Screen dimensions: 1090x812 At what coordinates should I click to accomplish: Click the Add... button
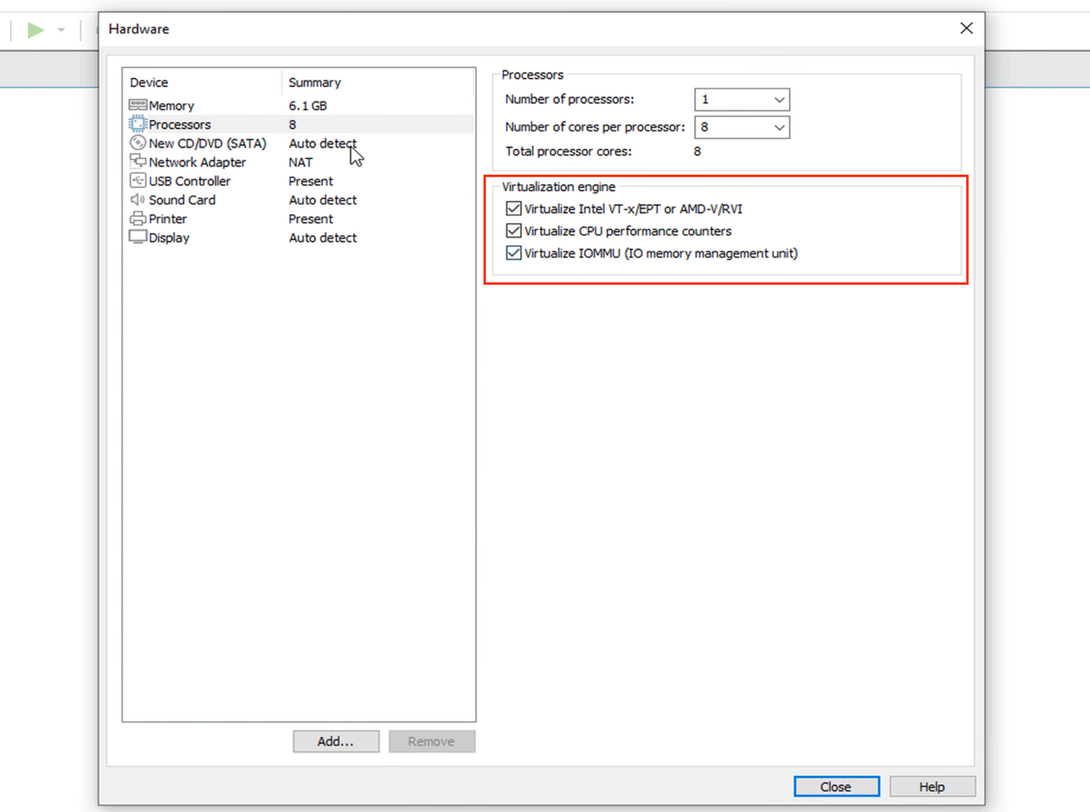336,741
